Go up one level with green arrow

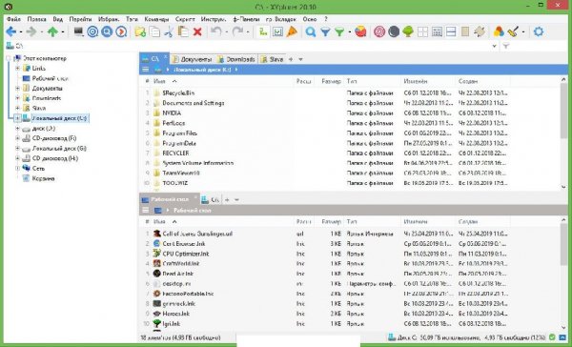coord(52,32)
